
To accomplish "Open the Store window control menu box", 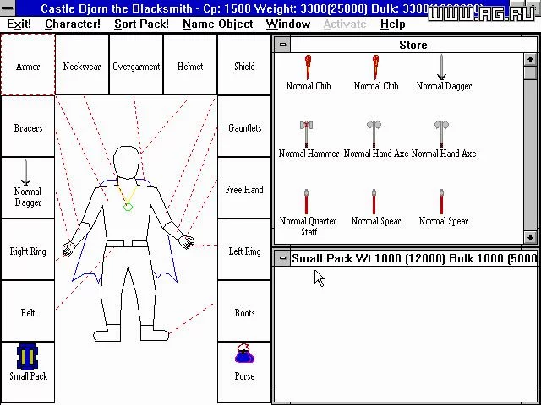I will click(282, 45).
